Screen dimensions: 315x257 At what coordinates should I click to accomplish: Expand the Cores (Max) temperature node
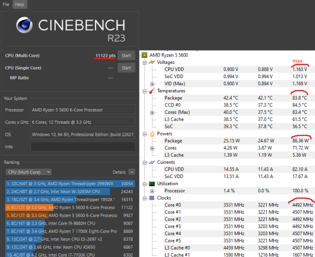click(152, 112)
